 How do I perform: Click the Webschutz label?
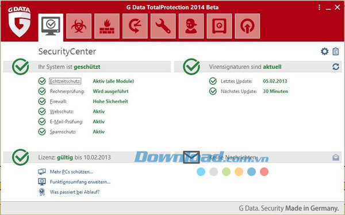point(62,111)
